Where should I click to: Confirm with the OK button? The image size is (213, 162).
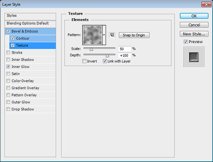coord(194,16)
